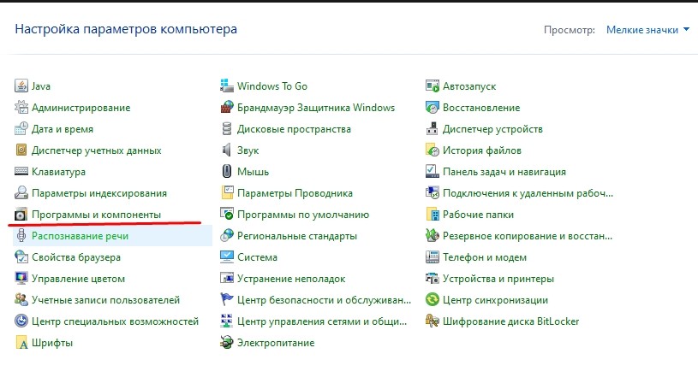The image size is (698, 389).
Task: Open the Электропитание power icon
Action: [x=227, y=343]
